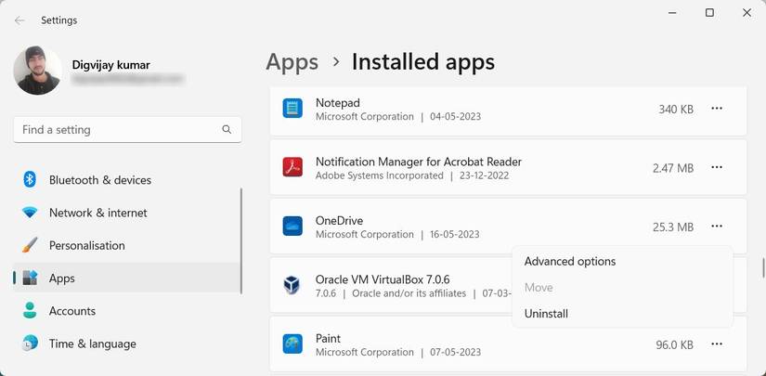Open Network & internet settings
766x376 pixels.
(x=97, y=213)
